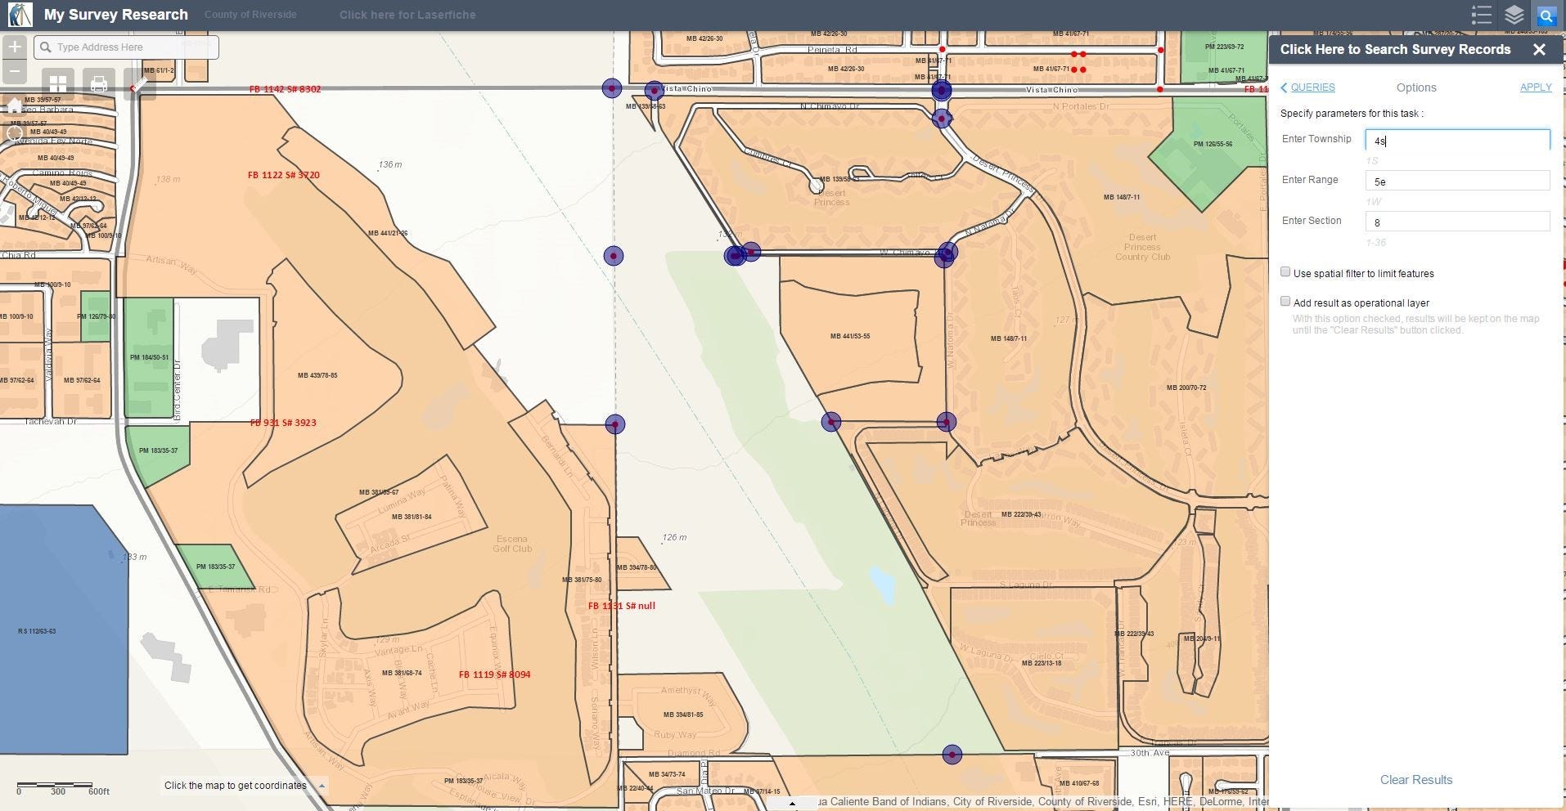Select the PM 126/55-56 green parcel label
The height and width of the screenshot is (811, 1566).
pyautogui.click(x=1213, y=145)
